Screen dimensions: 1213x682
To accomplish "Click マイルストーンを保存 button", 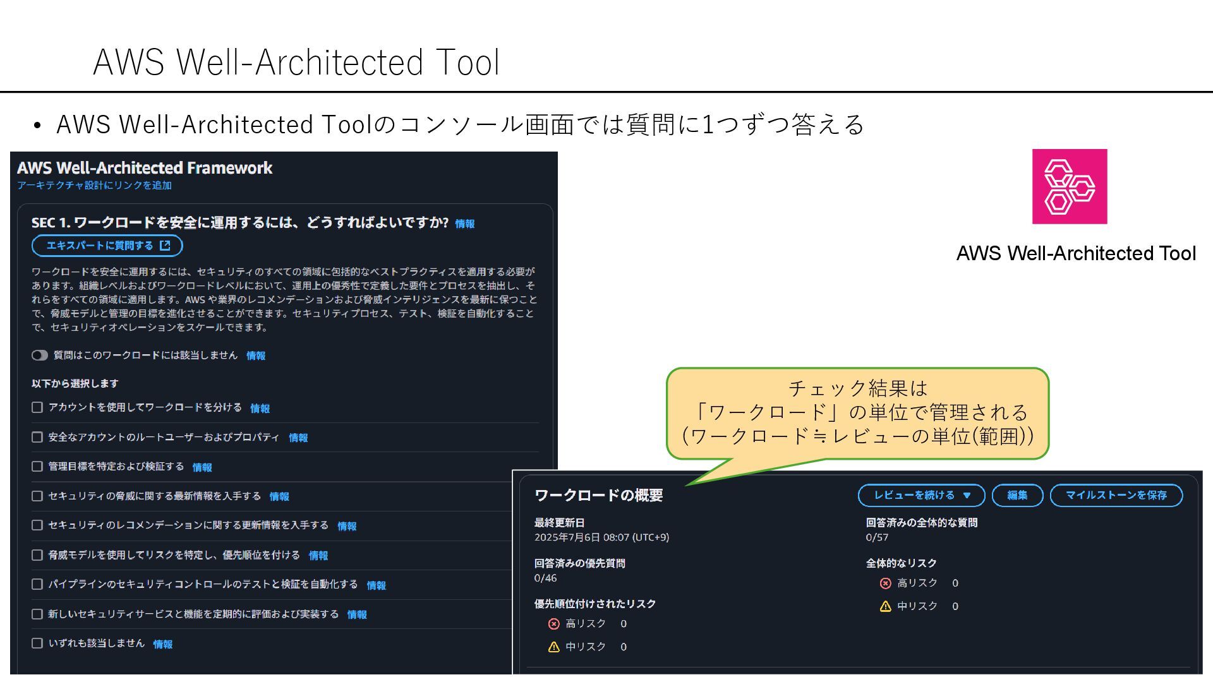I will coord(1116,495).
